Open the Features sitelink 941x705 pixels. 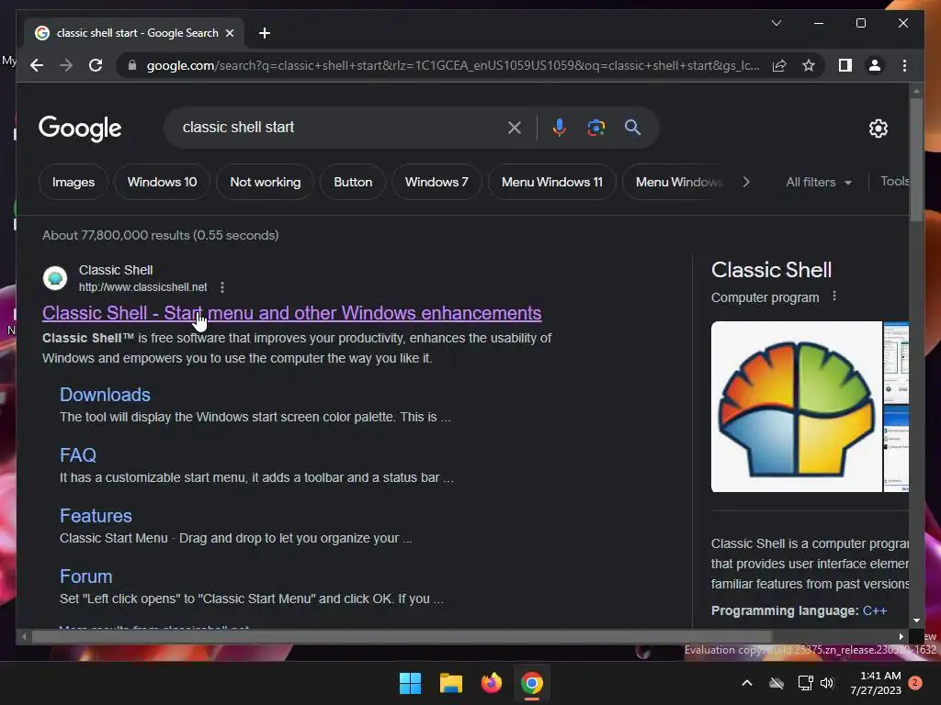pyautogui.click(x=96, y=516)
